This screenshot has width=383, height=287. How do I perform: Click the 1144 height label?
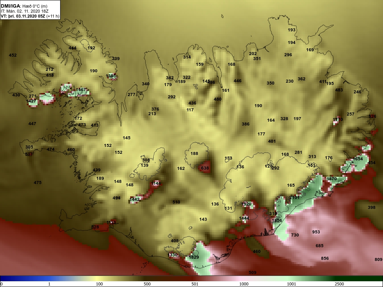click(156, 183)
